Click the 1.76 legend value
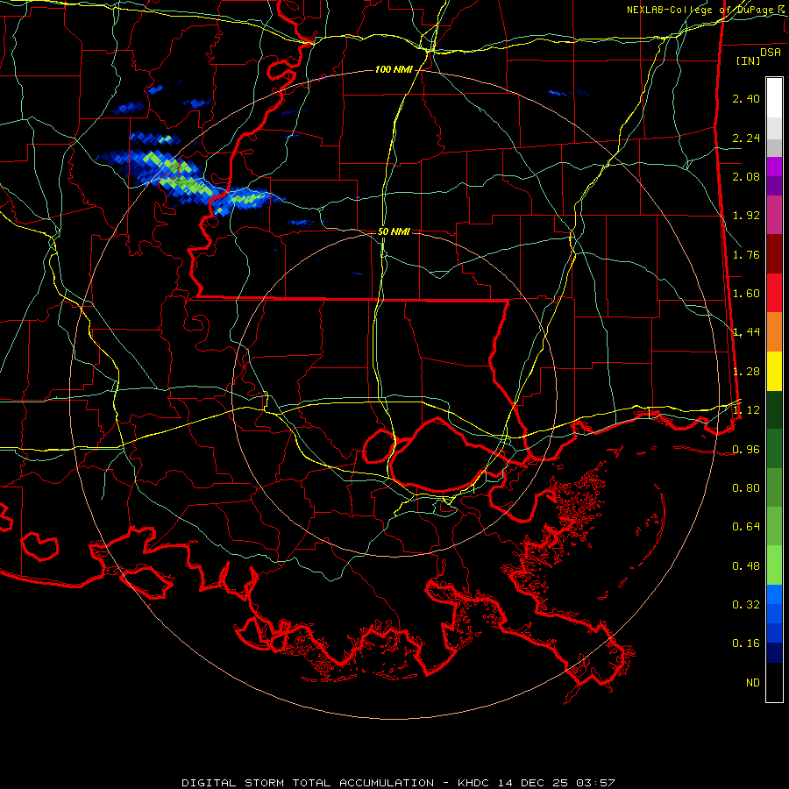The width and height of the screenshot is (789, 789). coord(746,254)
